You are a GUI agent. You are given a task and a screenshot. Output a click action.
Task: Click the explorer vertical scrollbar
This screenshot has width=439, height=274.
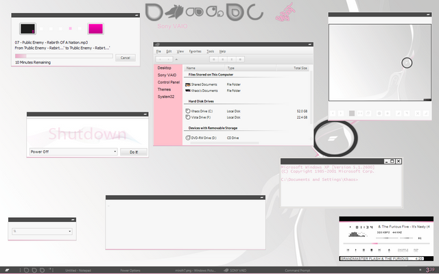click(x=311, y=98)
